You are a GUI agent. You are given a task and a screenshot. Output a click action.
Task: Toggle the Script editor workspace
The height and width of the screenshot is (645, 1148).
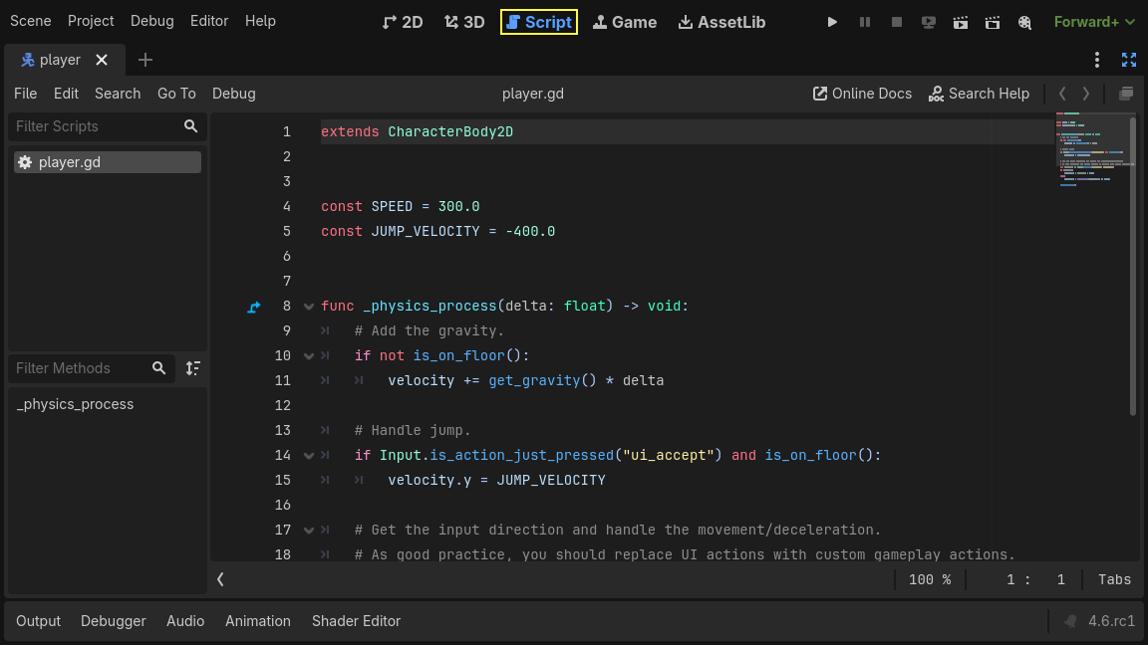(x=538, y=21)
